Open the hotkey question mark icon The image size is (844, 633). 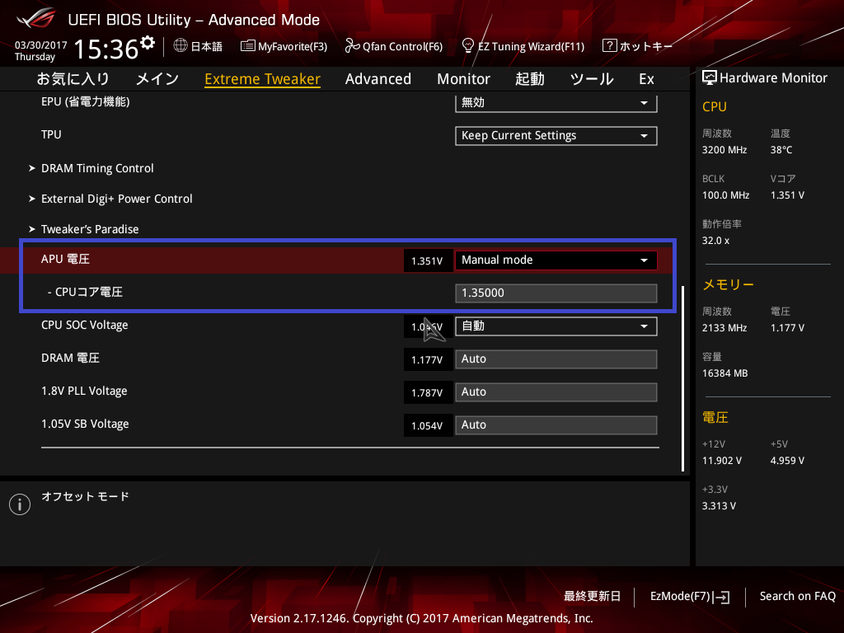(609, 45)
